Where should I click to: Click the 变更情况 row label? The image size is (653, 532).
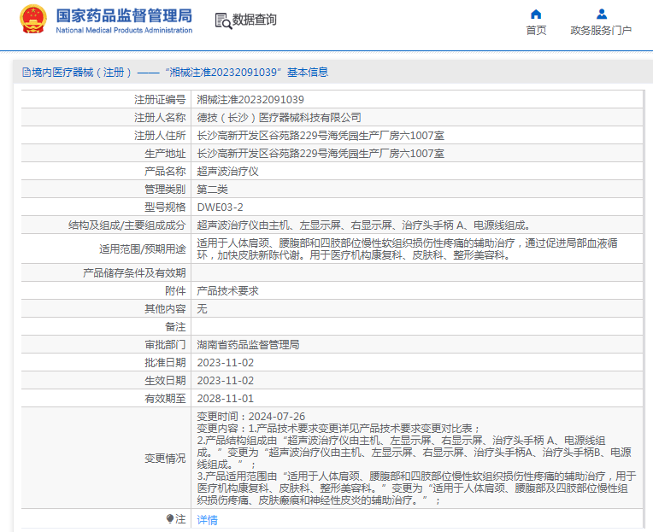165,458
